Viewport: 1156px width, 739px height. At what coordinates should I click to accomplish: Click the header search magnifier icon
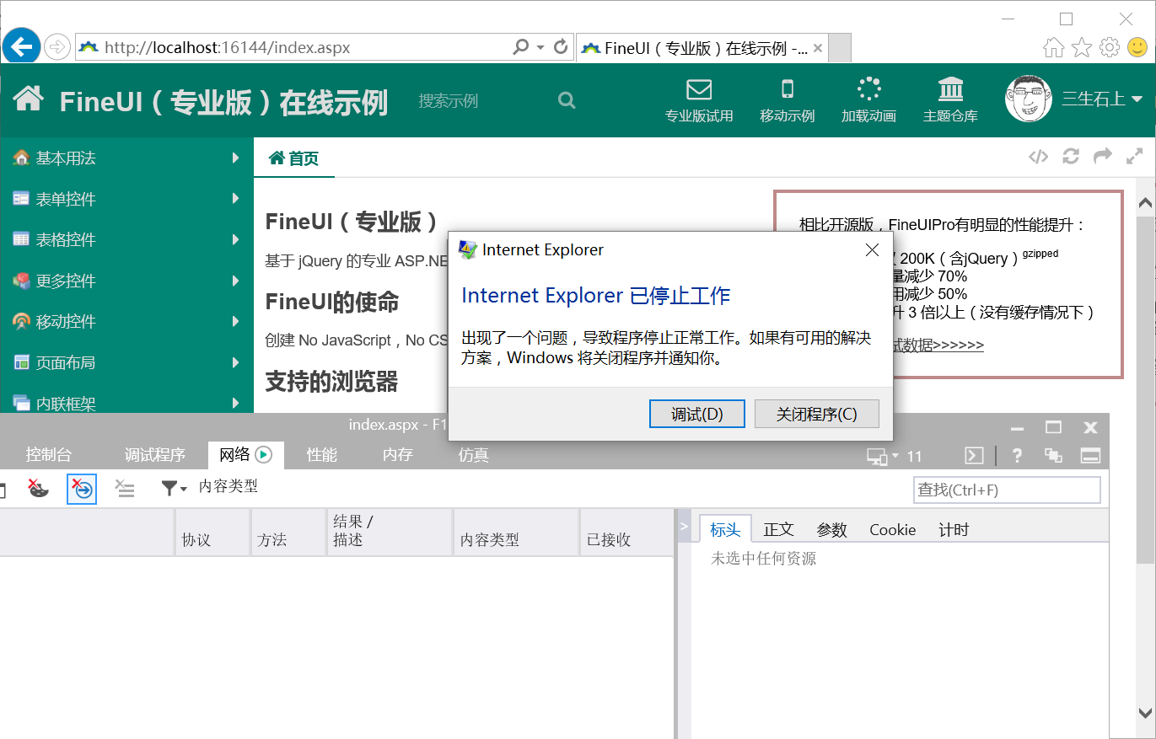(567, 100)
